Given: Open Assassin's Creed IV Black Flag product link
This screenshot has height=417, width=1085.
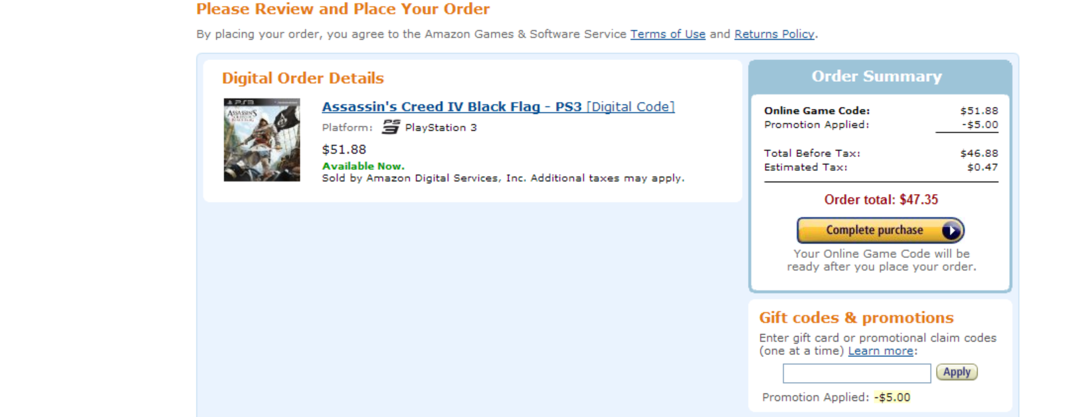Looking at the screenshot, I should (x=451, y=107).
